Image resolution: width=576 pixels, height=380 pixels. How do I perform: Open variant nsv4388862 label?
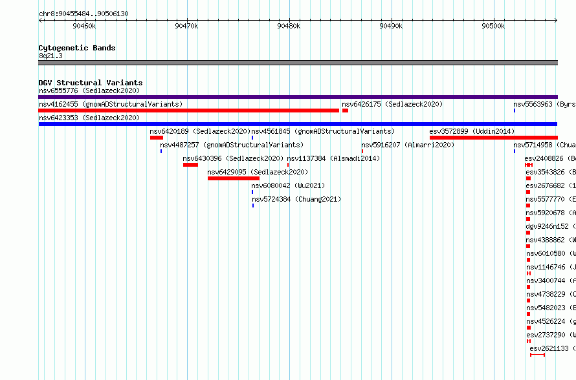tap(551, 240)
